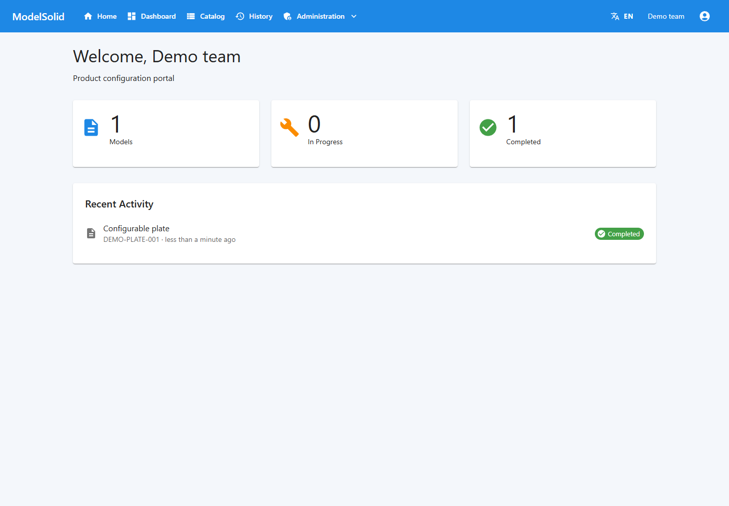The height and width of the screenshot is (506, 729).
Task: Click the Recent Activity heading
Action: (119, 204)
